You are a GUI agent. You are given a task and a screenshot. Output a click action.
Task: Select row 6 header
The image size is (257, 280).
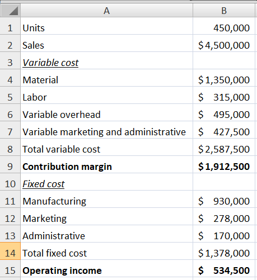point(10,112)
